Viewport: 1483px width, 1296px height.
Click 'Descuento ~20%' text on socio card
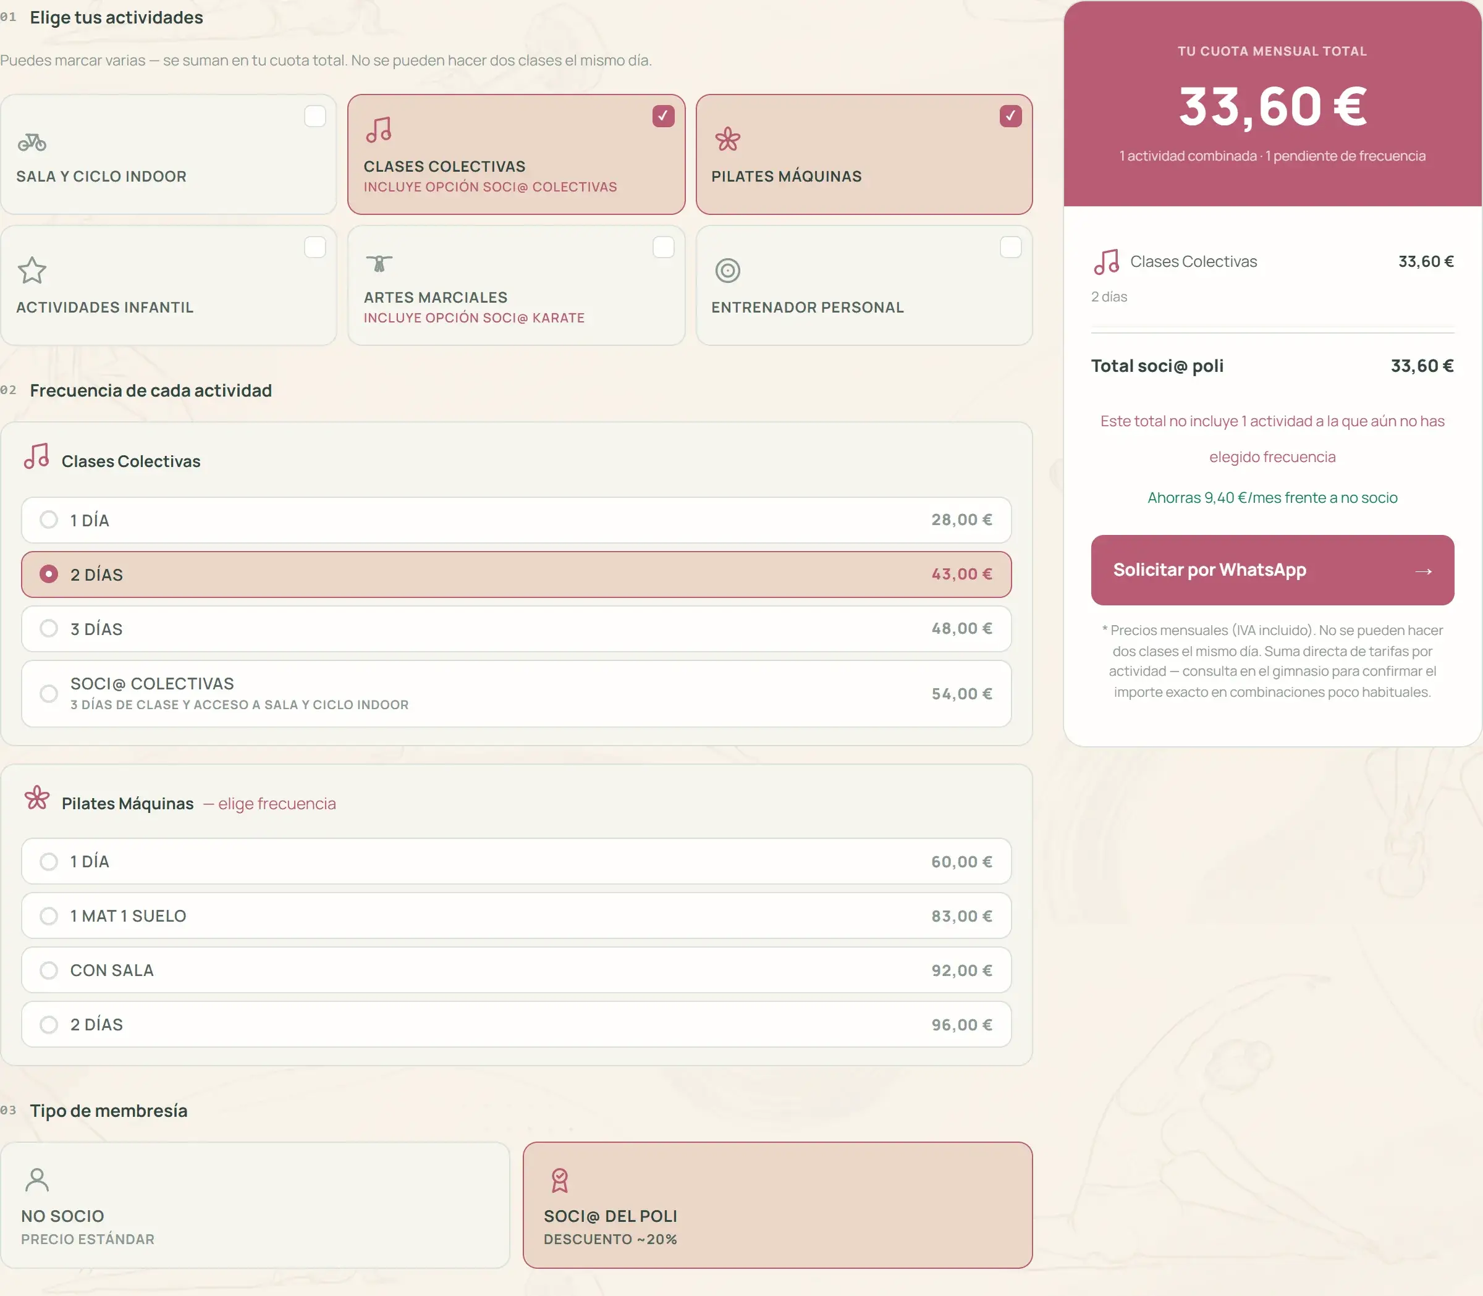[x=610, y=1239]
